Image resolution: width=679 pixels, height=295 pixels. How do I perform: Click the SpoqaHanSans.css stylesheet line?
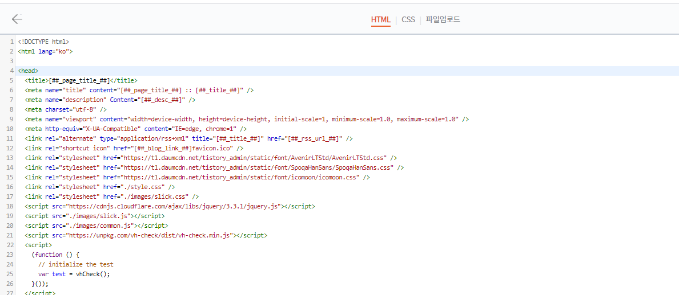click(x=214, y=167)
